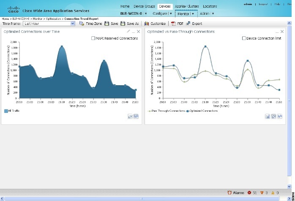Image resolution: width=295 pixels, height=201 pixels.
Task: Enable MAPI Reserved Connections checkbox
Action: pos(93,38)
